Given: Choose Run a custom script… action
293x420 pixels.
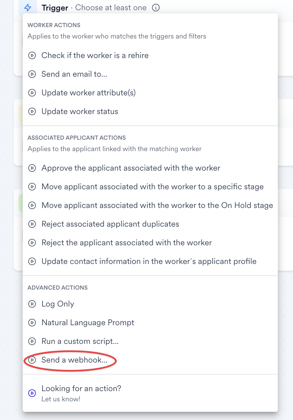Looking at the screenshot, I should click(80, 341).
